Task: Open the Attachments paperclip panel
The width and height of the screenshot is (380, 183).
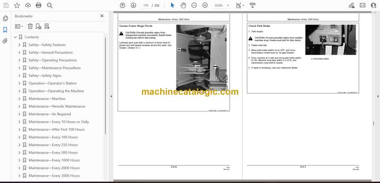Action: [5, 41]
